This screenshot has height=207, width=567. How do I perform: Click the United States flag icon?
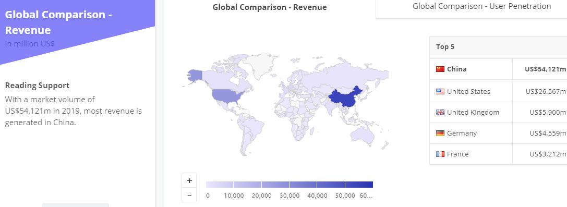tap(440, 91)
